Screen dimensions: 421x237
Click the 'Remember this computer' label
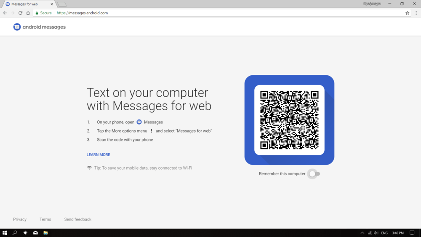282,174
